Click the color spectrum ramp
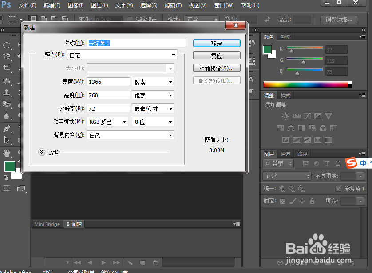Screen dimensions: 372x273 [307, 84]
